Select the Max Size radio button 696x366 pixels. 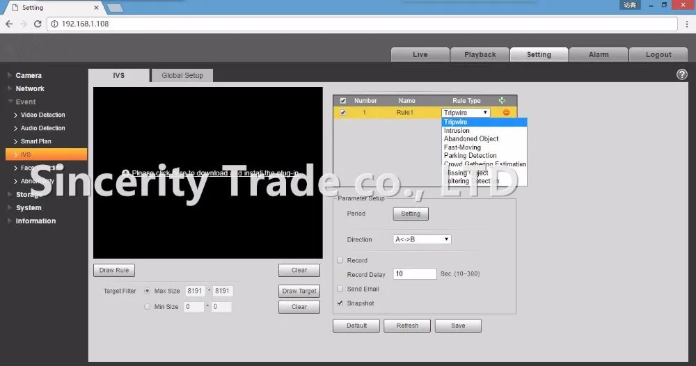point(148,291)
